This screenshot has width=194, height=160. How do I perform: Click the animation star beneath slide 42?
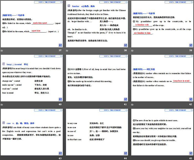(133, 104)
